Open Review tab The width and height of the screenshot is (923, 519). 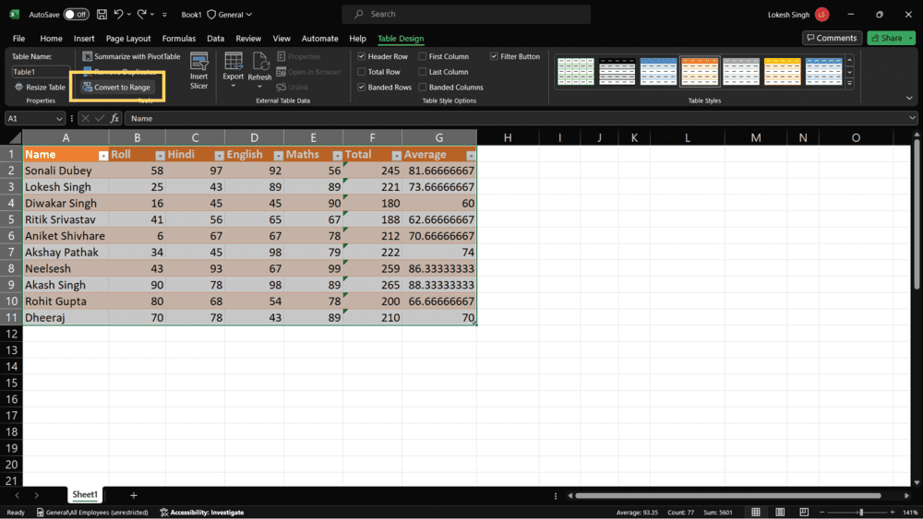tap(248, 38)
